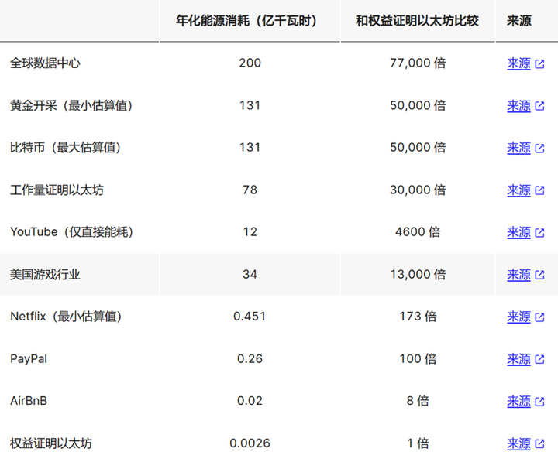Viewport: 558px width, 469px height.
Task: Click external-link icon in Netflix row
Action: click(x=540, y=317)
